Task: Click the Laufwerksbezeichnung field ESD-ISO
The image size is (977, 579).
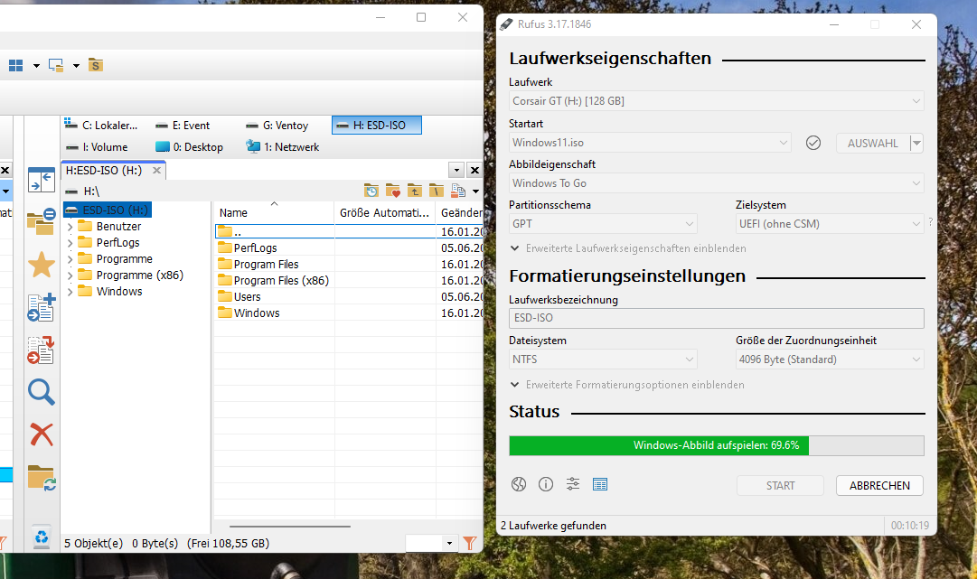Action: click(716, 318)
